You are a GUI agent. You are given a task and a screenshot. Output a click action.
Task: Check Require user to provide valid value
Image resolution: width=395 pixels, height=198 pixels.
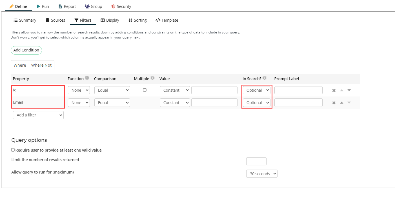pos(13,150)
